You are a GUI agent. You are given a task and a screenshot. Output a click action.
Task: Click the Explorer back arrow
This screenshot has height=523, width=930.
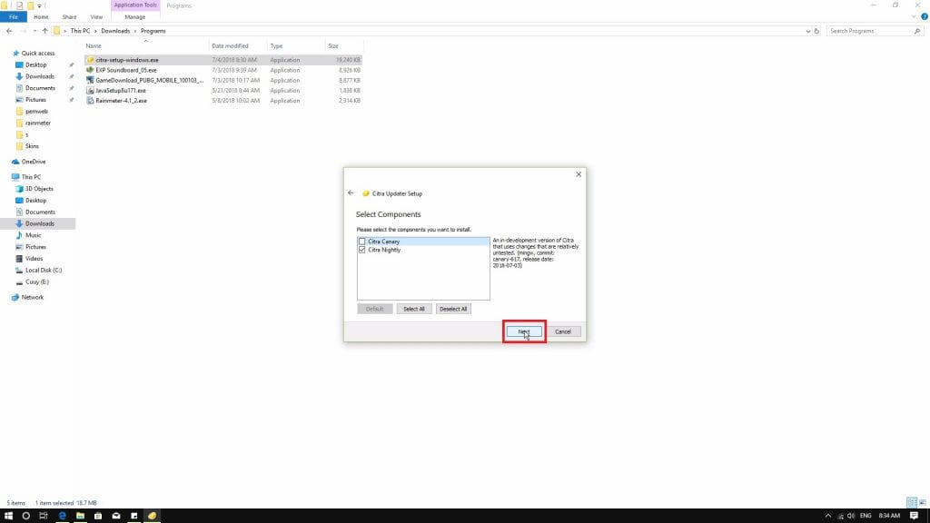point(9,31)
